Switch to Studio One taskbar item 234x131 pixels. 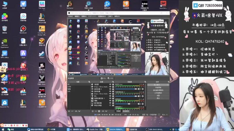coord(95,129)
